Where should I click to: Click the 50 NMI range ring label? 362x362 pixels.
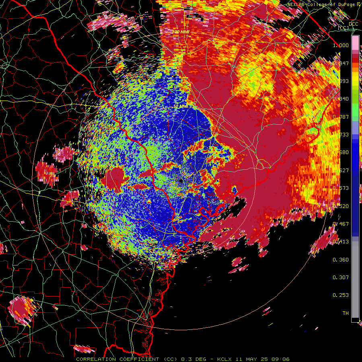coord(181,106)
